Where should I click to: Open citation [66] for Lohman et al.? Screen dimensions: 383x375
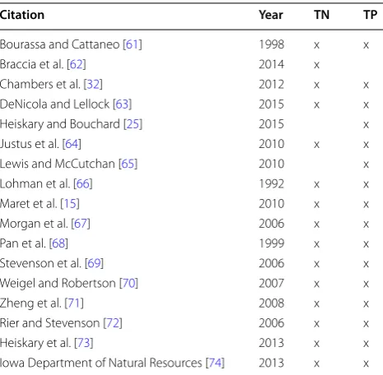[x=83, y=183]
